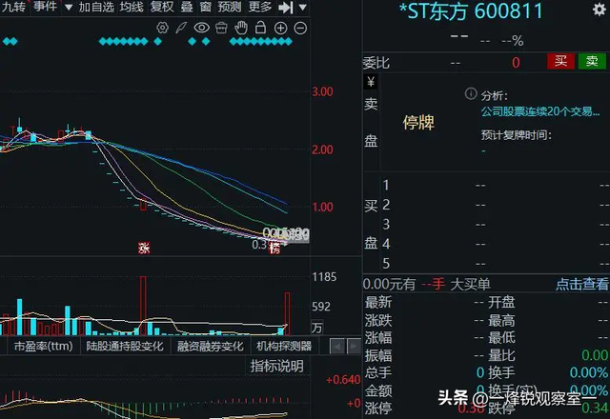Click the 592 volume axis label
The image size is (610, 419).
click(x=321, y=307)
